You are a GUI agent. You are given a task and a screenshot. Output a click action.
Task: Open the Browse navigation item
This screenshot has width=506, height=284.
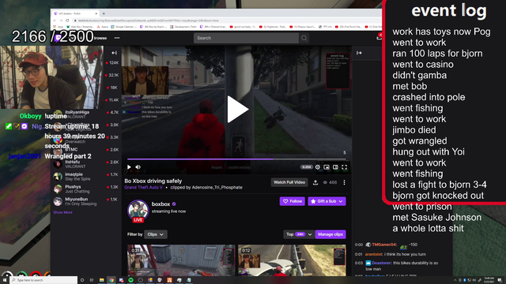(100, 38)
